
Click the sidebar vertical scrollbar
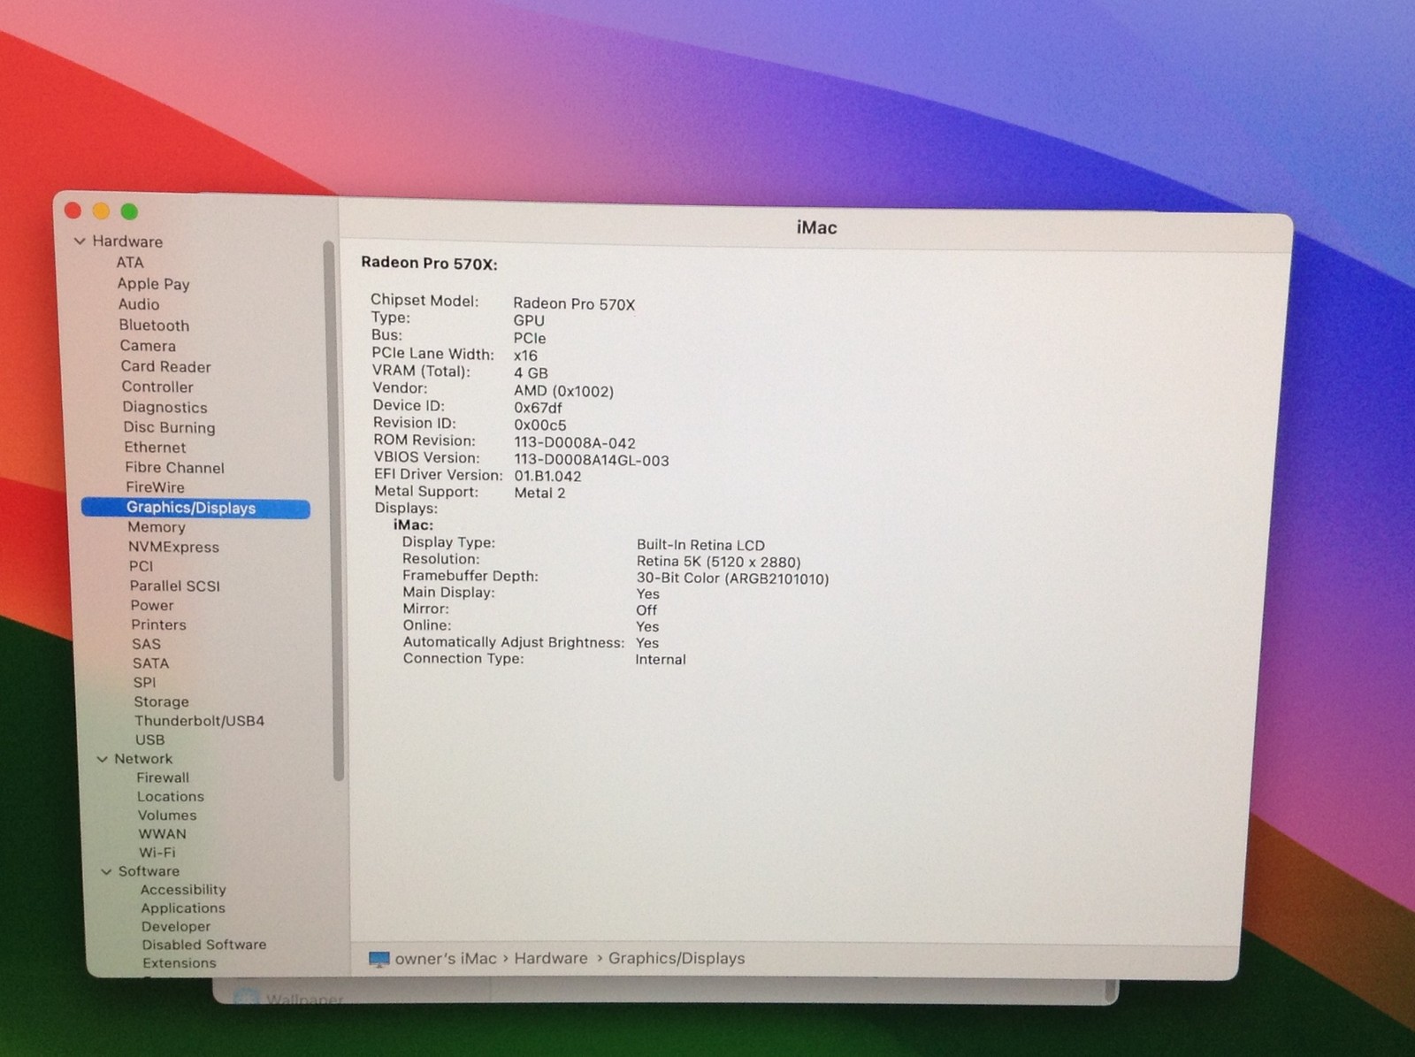point(333,509)
